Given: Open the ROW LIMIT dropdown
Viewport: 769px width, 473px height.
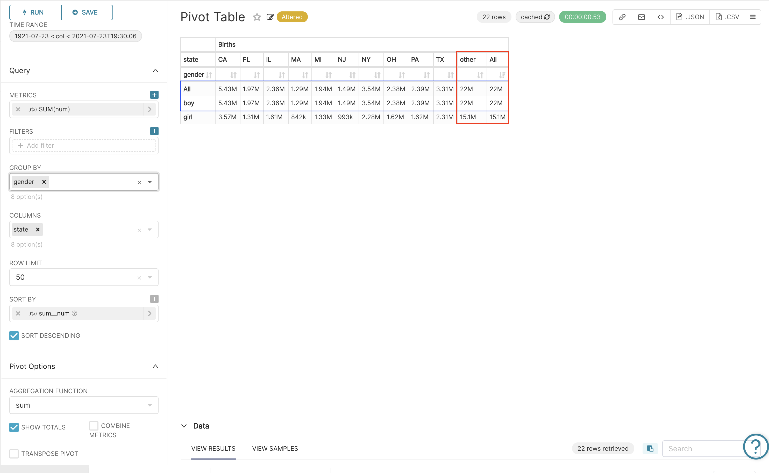Looking at the screenshot, I should [150, 277].
